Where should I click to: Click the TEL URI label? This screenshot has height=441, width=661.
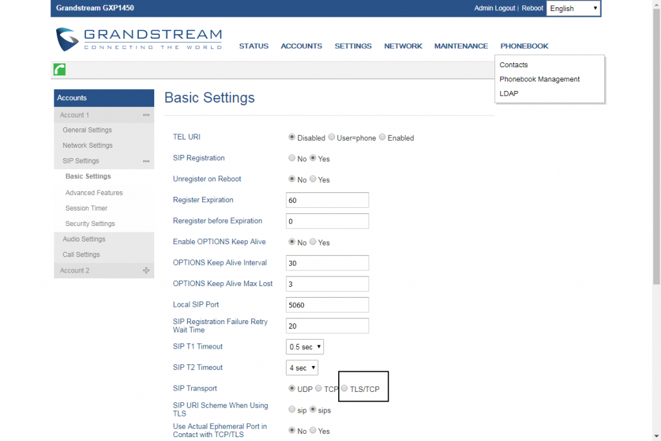click(187, 137)
